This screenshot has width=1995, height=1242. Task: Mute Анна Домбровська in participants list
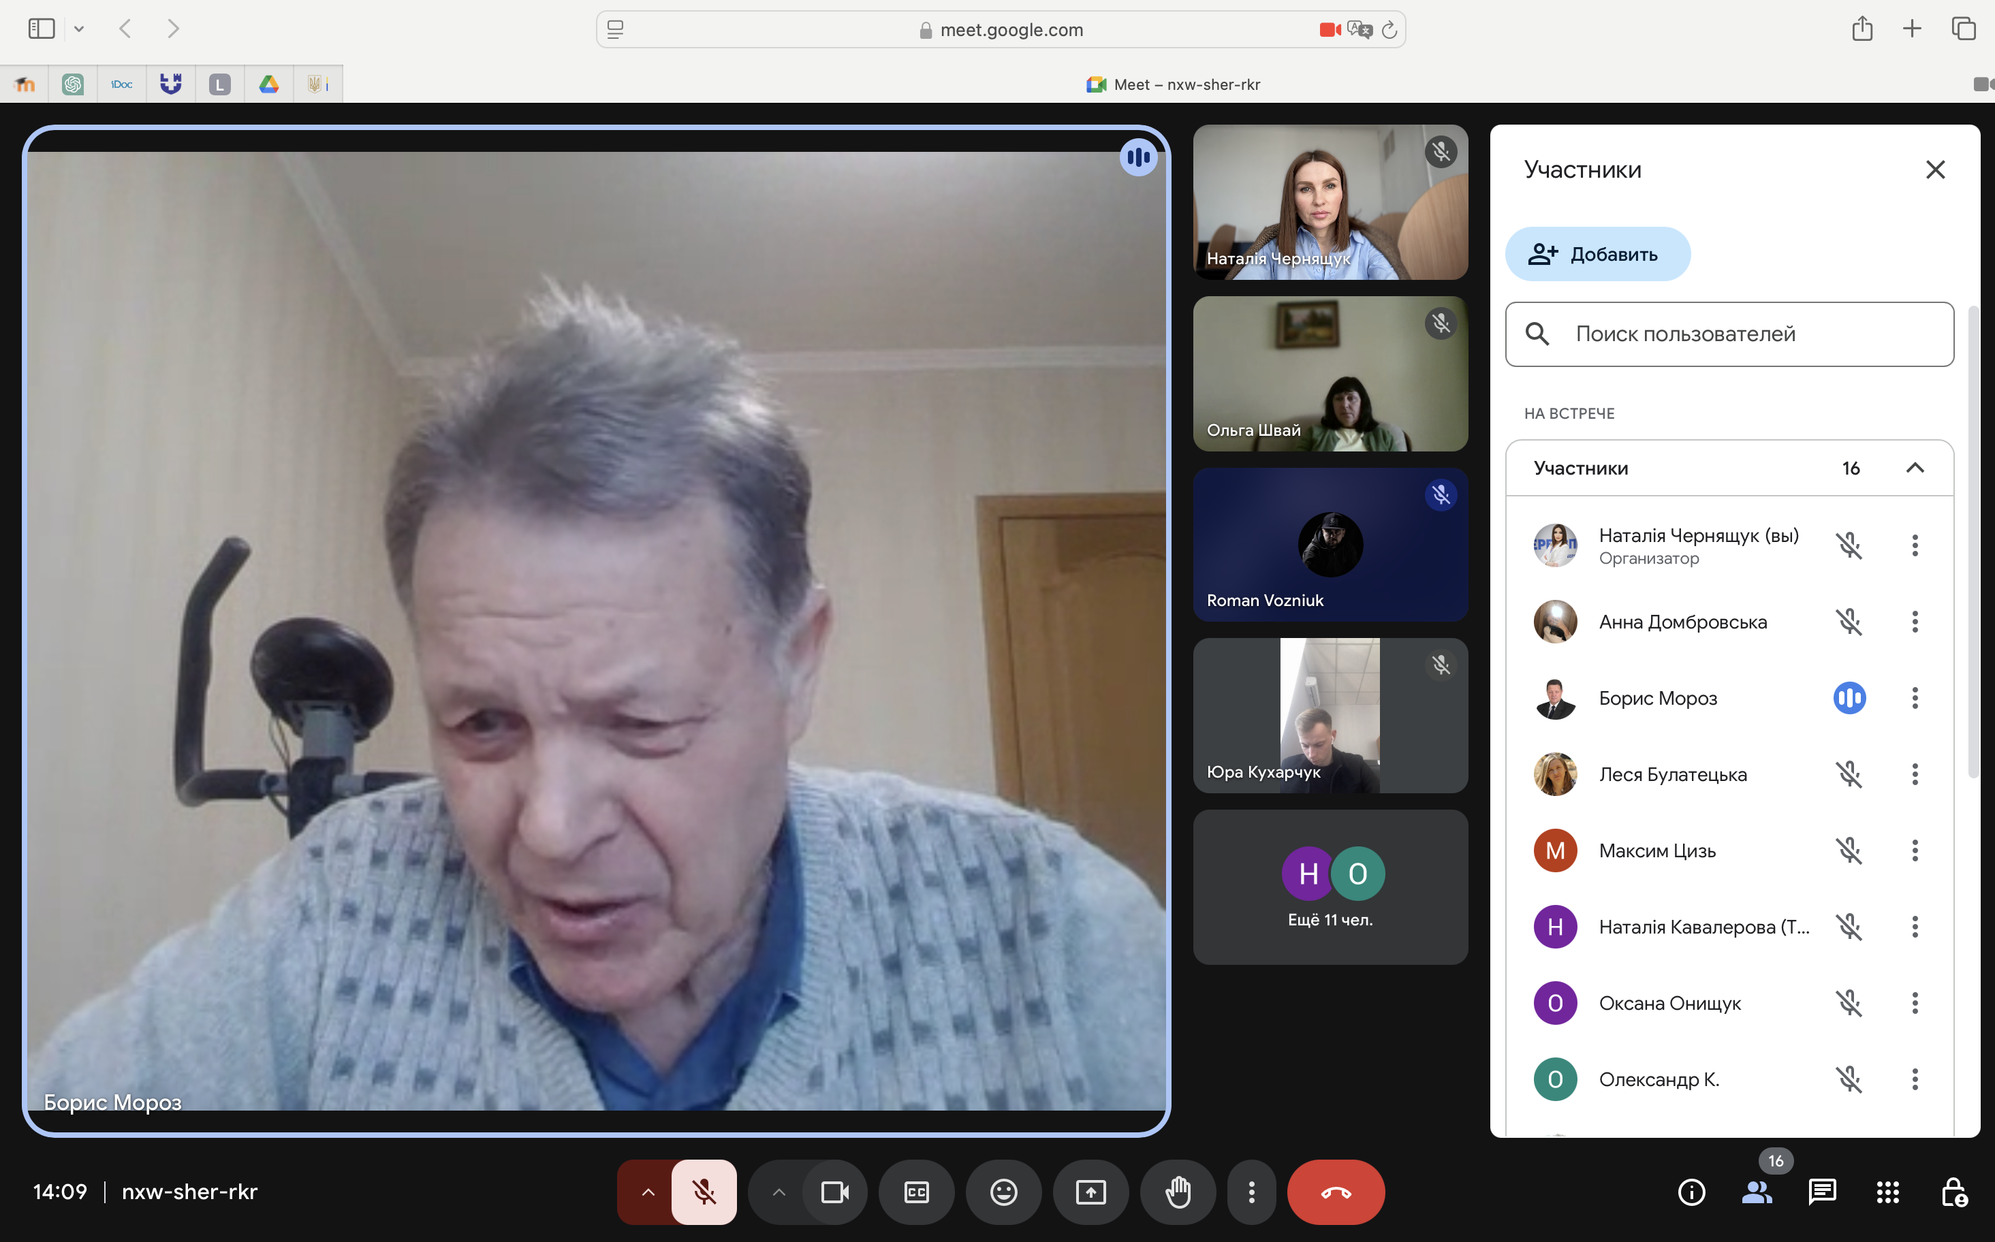click(x=1849, y=622)
